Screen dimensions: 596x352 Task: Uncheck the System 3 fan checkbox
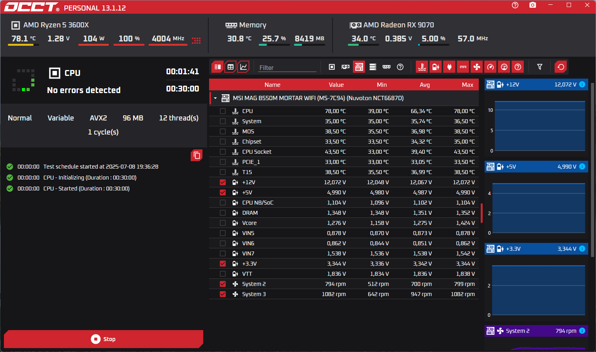(223, 294)
